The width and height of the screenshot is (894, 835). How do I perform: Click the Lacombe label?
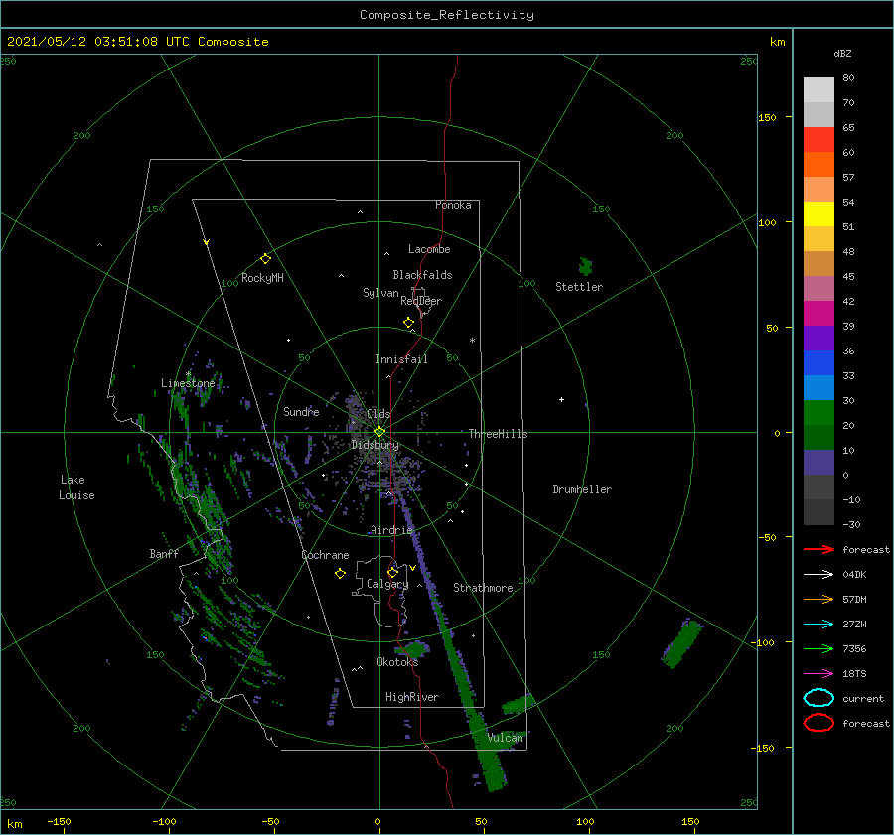coord(429,249)
